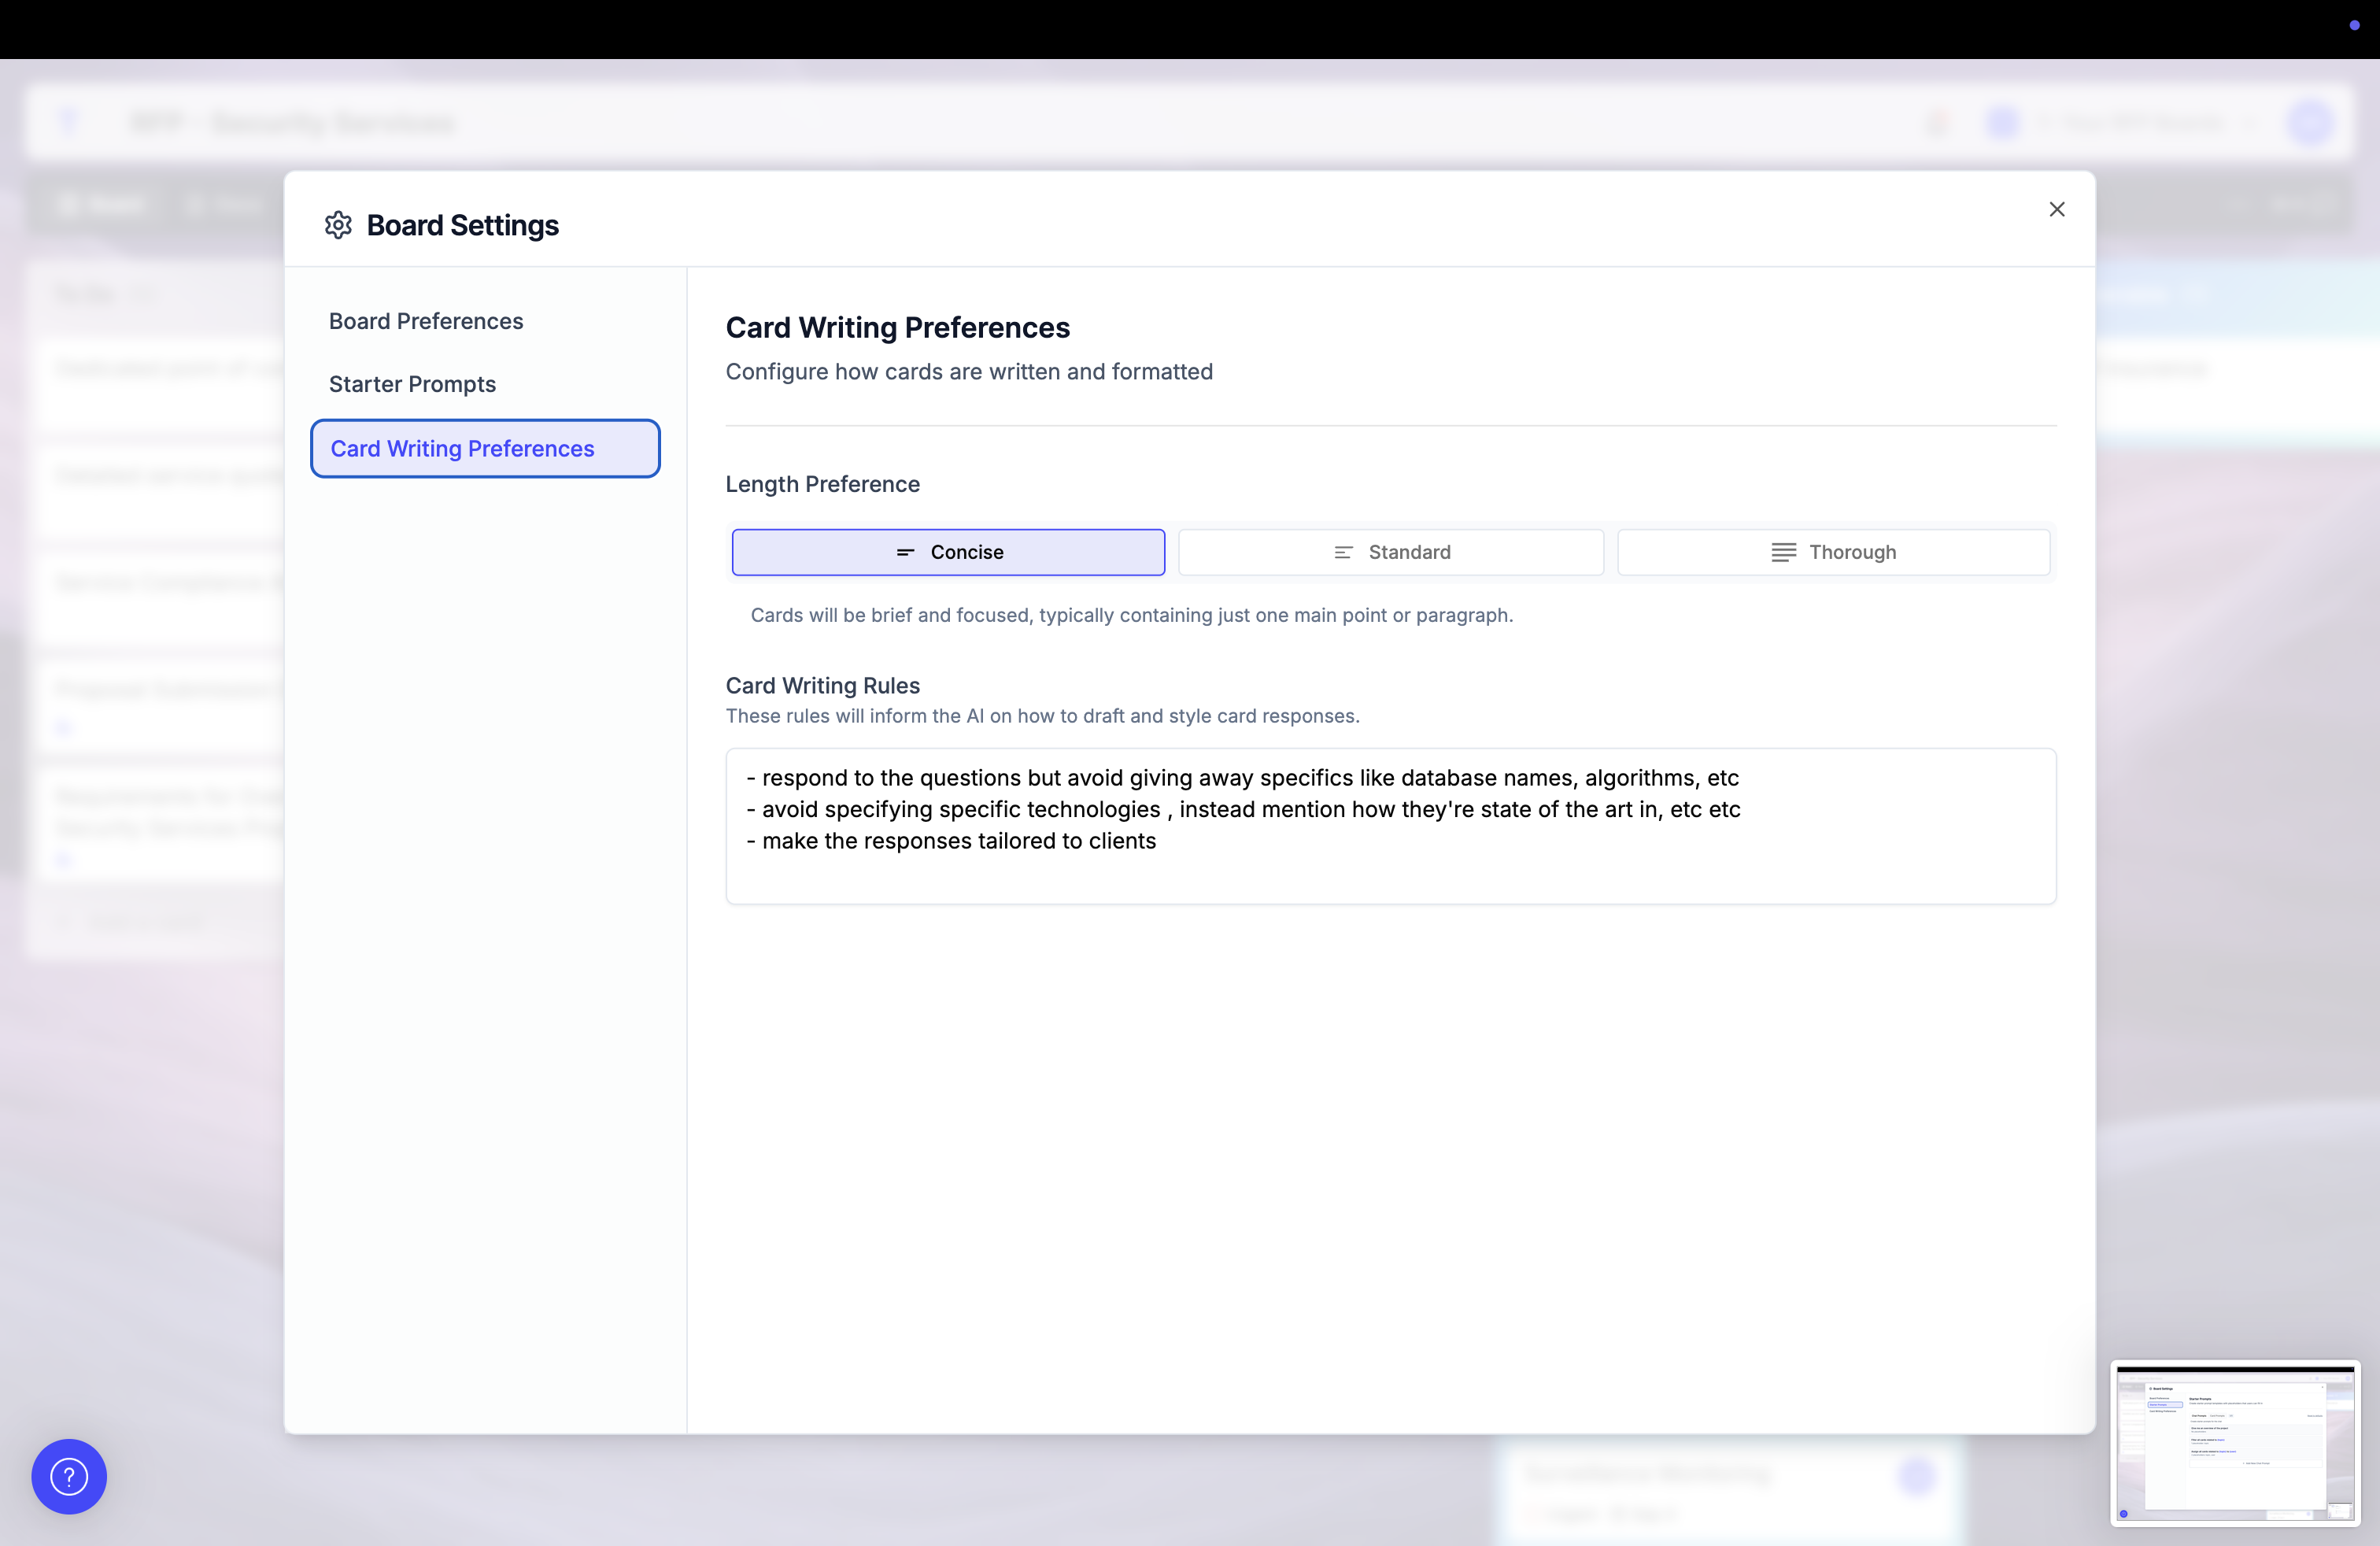
Task: Close Board Settings with the X icon
Action: 2056,209
